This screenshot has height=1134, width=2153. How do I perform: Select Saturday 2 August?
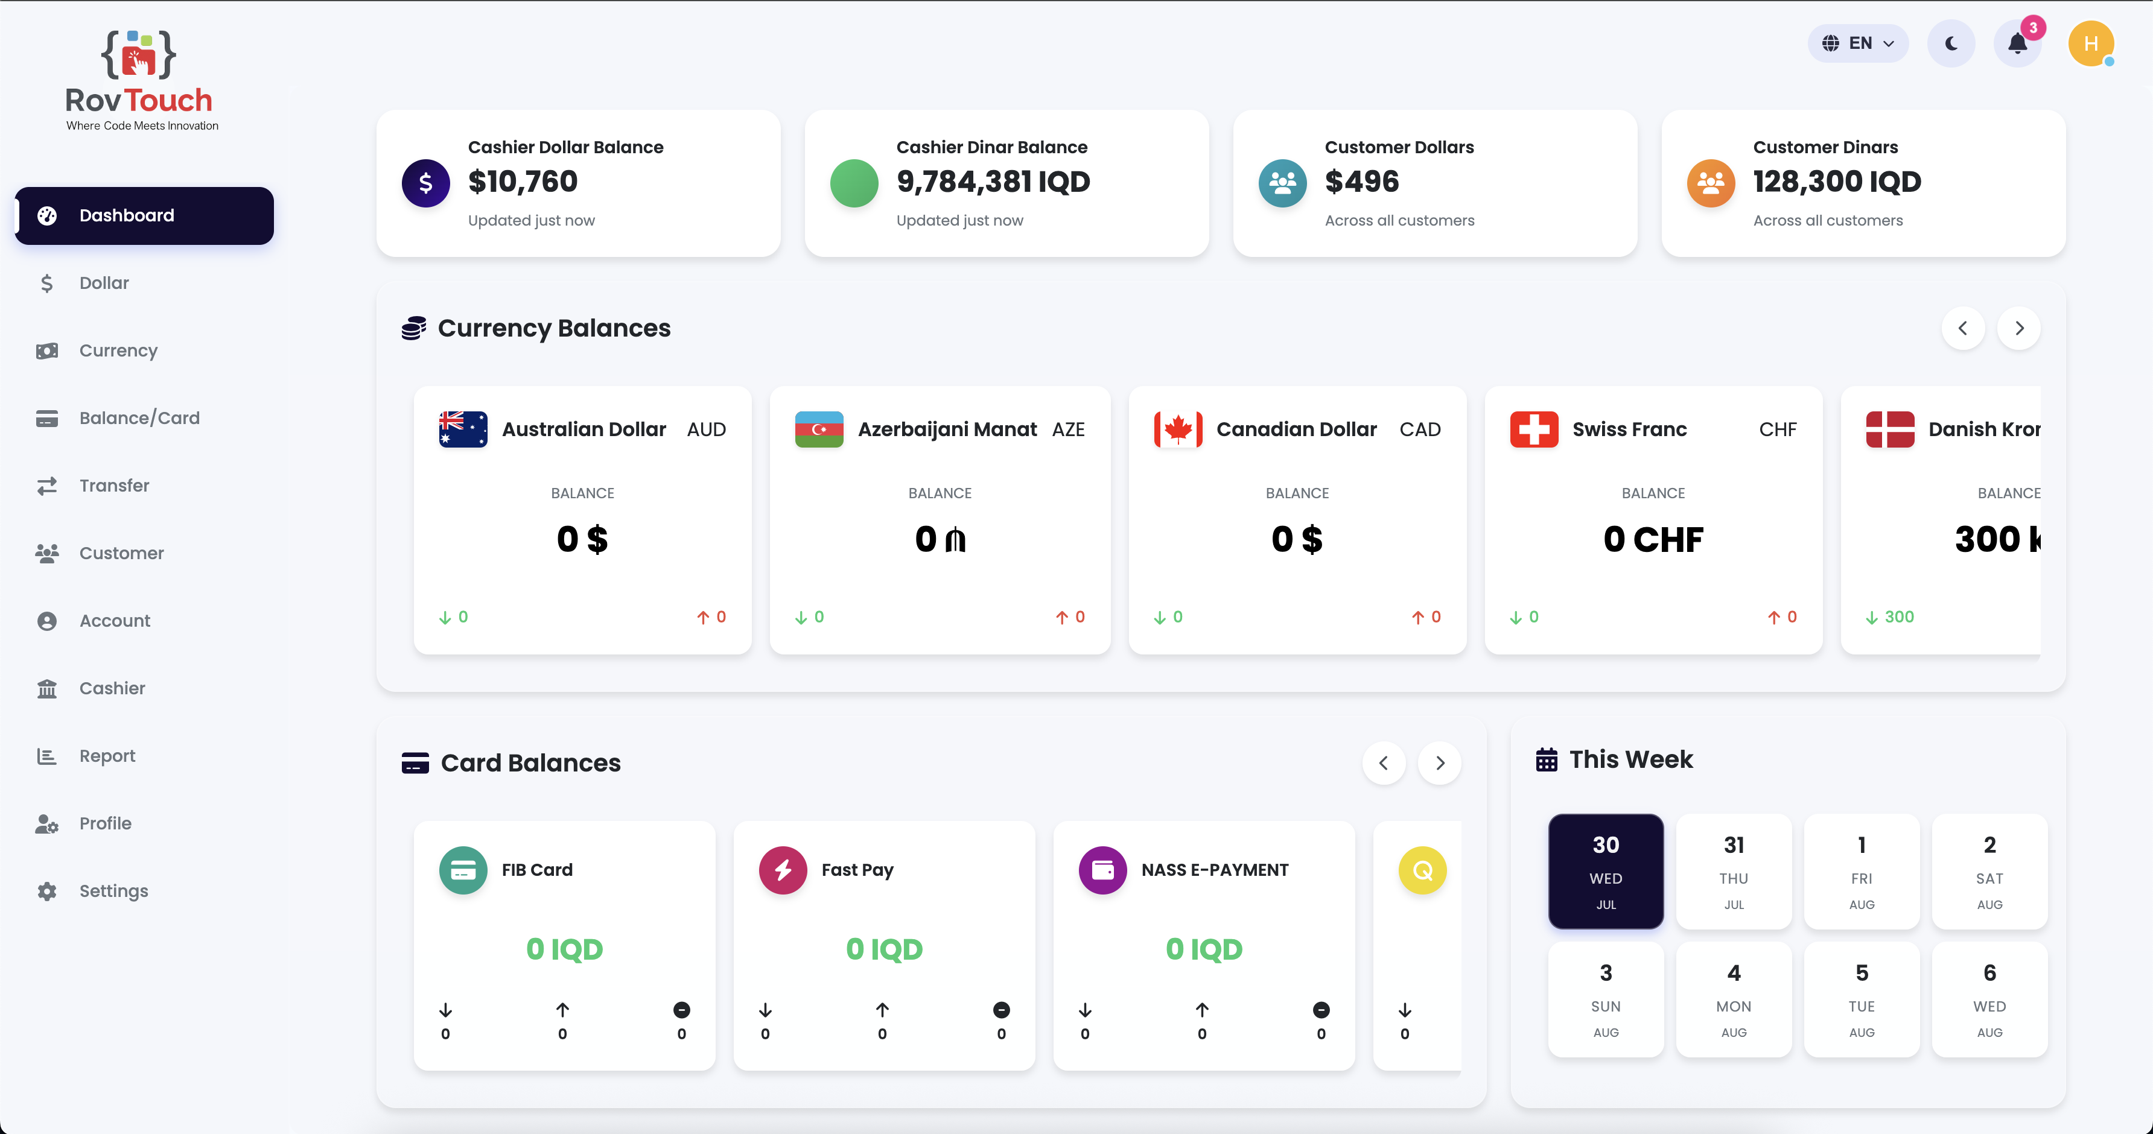tap(1989, 872)
